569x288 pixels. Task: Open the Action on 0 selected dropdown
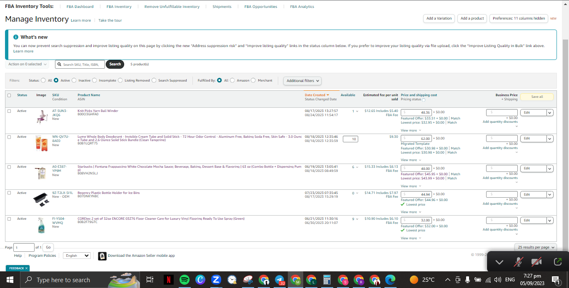27,64
